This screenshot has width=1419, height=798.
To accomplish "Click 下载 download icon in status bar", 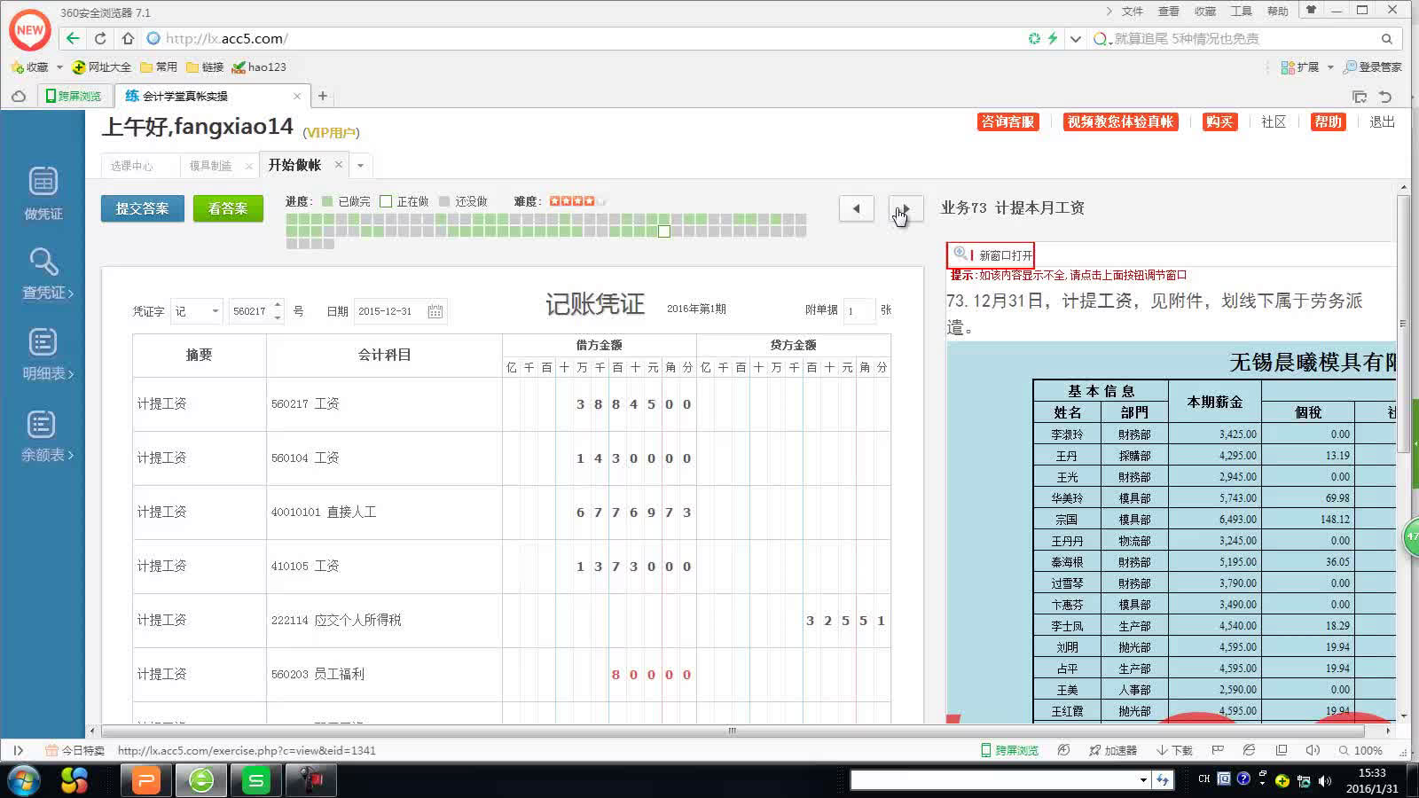I will pos(1174,750).
